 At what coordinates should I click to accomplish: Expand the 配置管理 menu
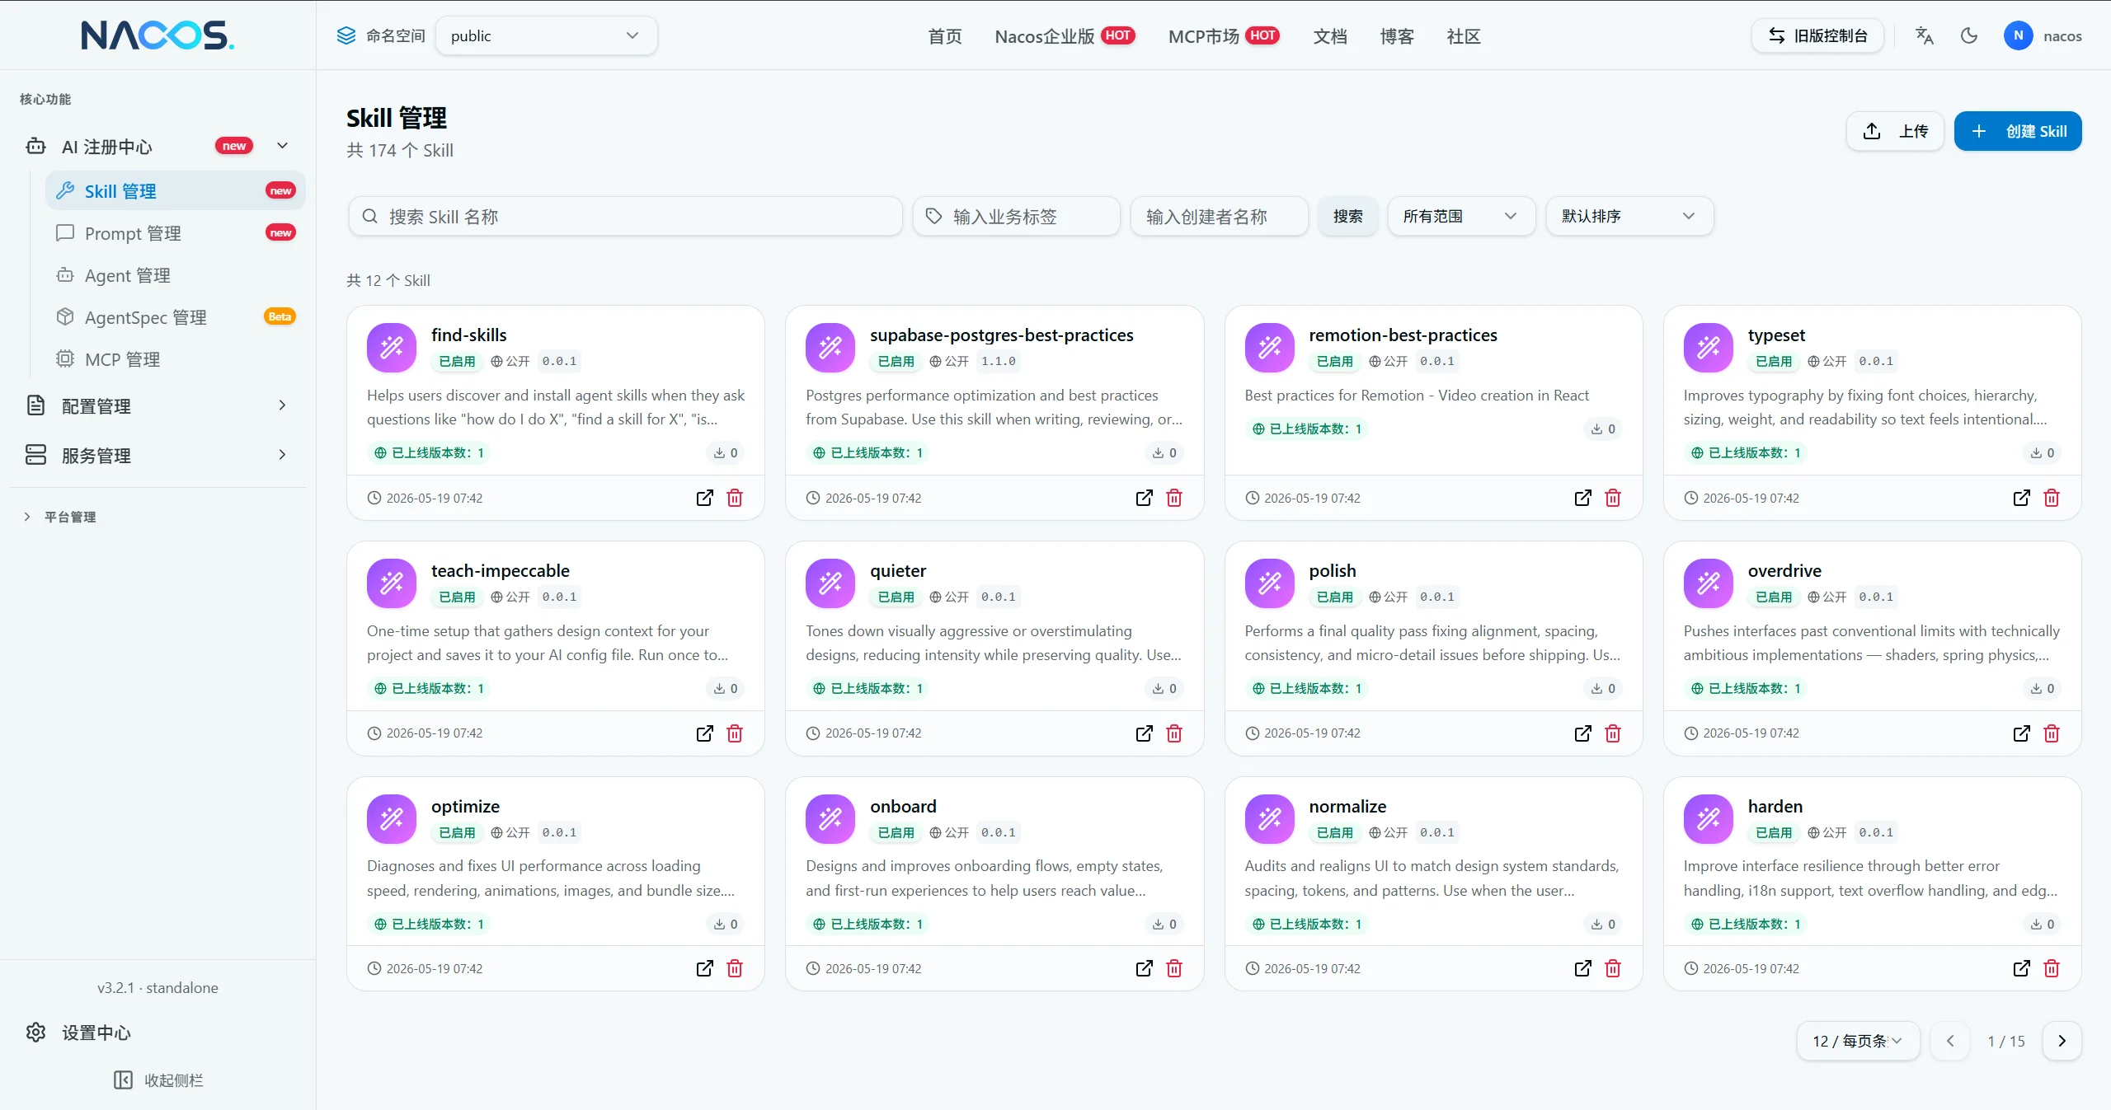(x=158, y=405)
